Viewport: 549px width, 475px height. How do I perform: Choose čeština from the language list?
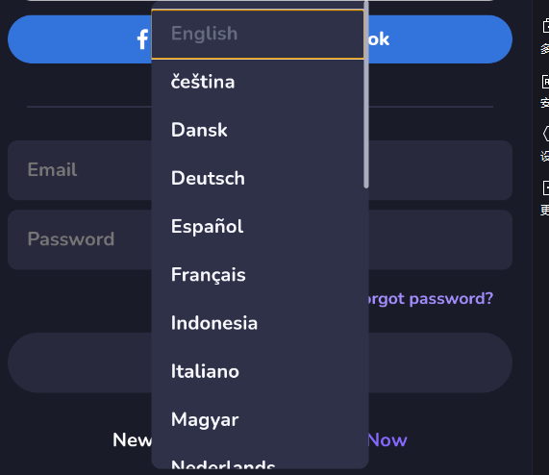pyautogui.click(x=258, y=82)
